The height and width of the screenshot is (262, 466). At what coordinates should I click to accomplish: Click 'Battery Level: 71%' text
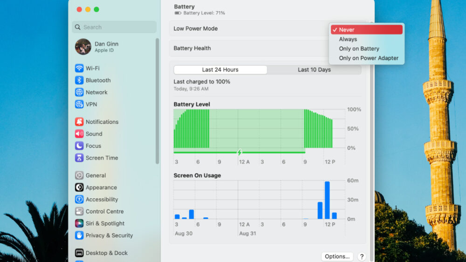point(204,13)
